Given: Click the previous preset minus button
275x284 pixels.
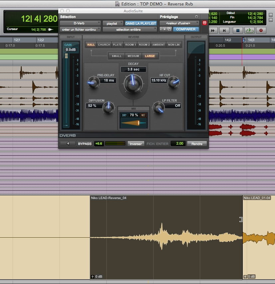Looking at the screenshot, I should (x=161, y=29).
